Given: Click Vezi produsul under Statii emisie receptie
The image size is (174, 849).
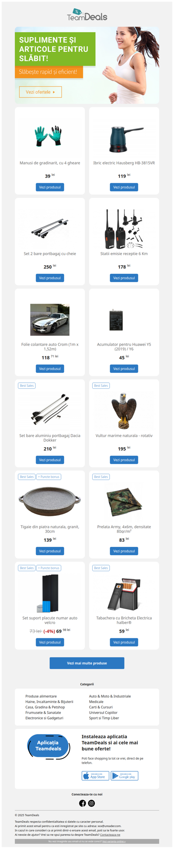Looking at the screenshot, I should [124, 278].
